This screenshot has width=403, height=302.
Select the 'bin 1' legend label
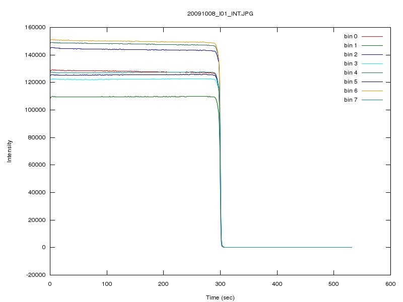351,45
